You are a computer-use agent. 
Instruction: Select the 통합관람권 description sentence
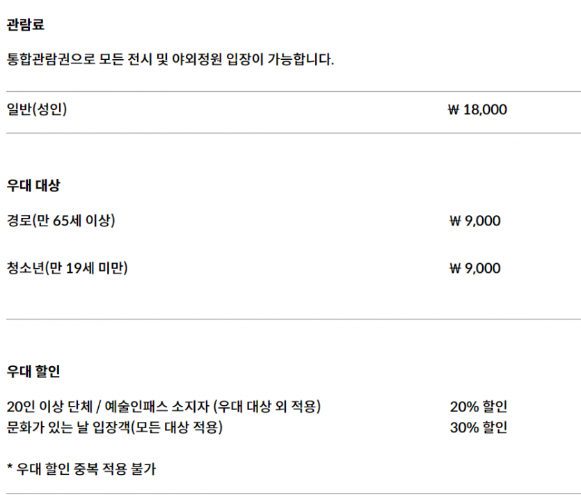tap(170, 59)
